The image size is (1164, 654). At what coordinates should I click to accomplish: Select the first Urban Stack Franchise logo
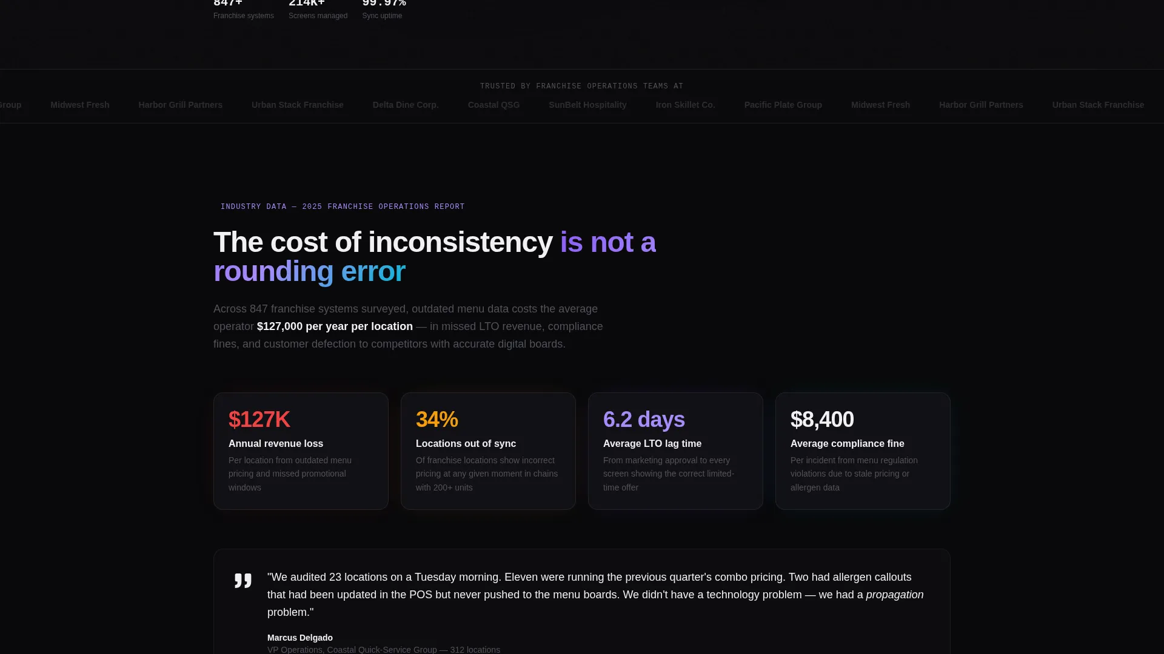click(297, 105)
